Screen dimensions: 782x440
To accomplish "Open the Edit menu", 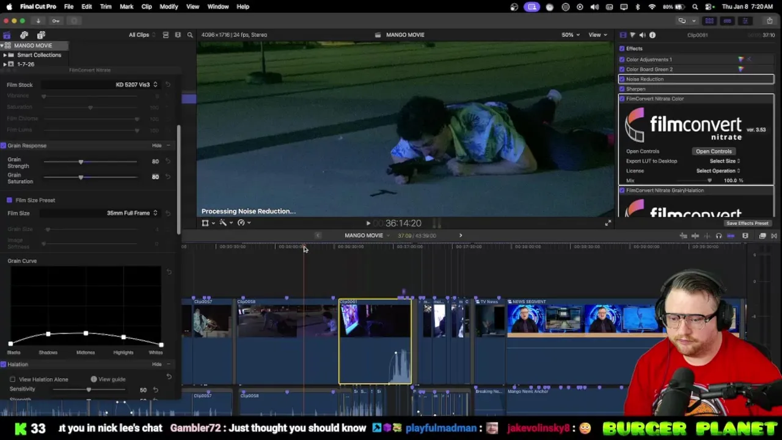I will [87, 7].
